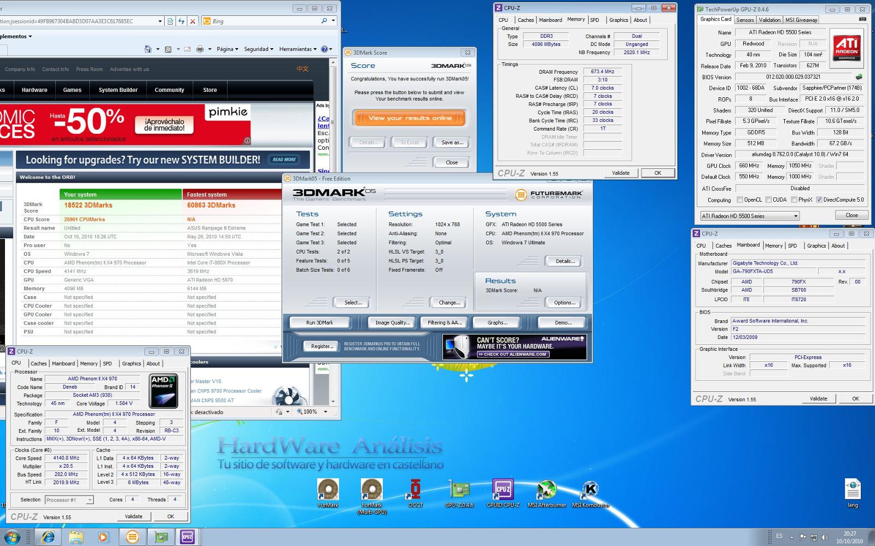The width and height of the screenshot is (875, 546).
Task: Click the IE read mail icon
Action: click(188, 49)
